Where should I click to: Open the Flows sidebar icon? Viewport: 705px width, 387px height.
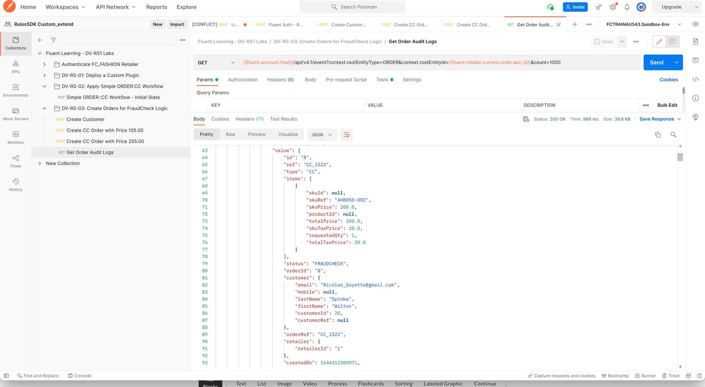click(16, 161)
